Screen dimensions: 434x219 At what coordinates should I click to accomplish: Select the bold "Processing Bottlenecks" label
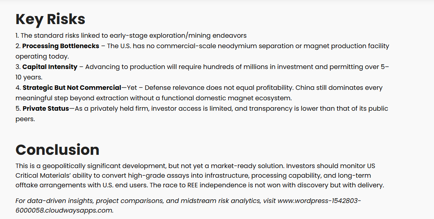61,46
